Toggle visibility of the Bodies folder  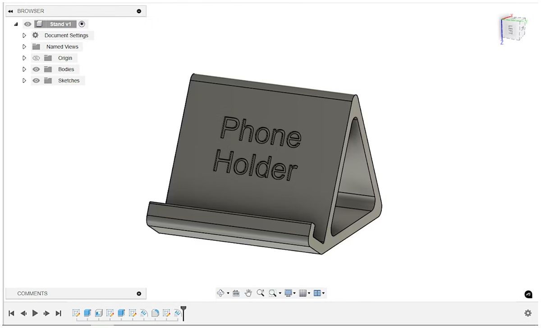tap(36, 69)
